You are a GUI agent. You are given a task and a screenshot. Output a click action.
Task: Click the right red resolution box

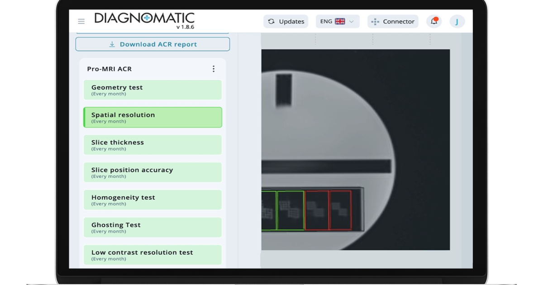(x=340, y=210)
